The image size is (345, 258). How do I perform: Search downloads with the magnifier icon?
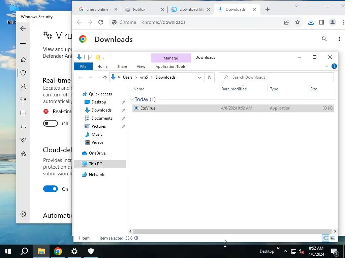coord(324,39)
